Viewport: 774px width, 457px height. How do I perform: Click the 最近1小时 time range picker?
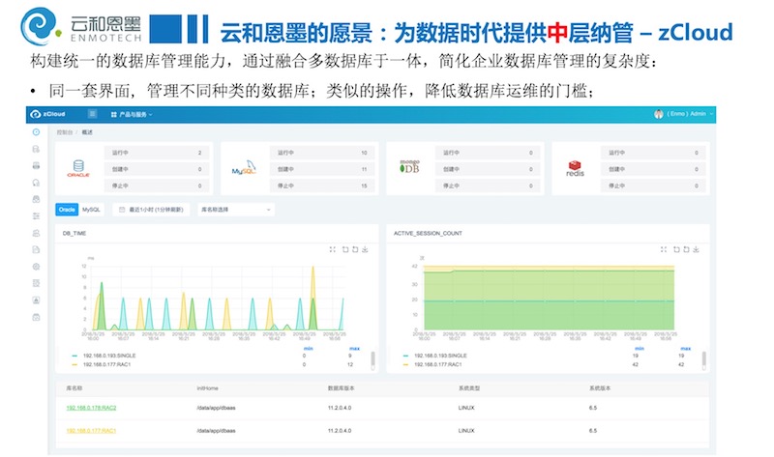click(x=153, y=209)
